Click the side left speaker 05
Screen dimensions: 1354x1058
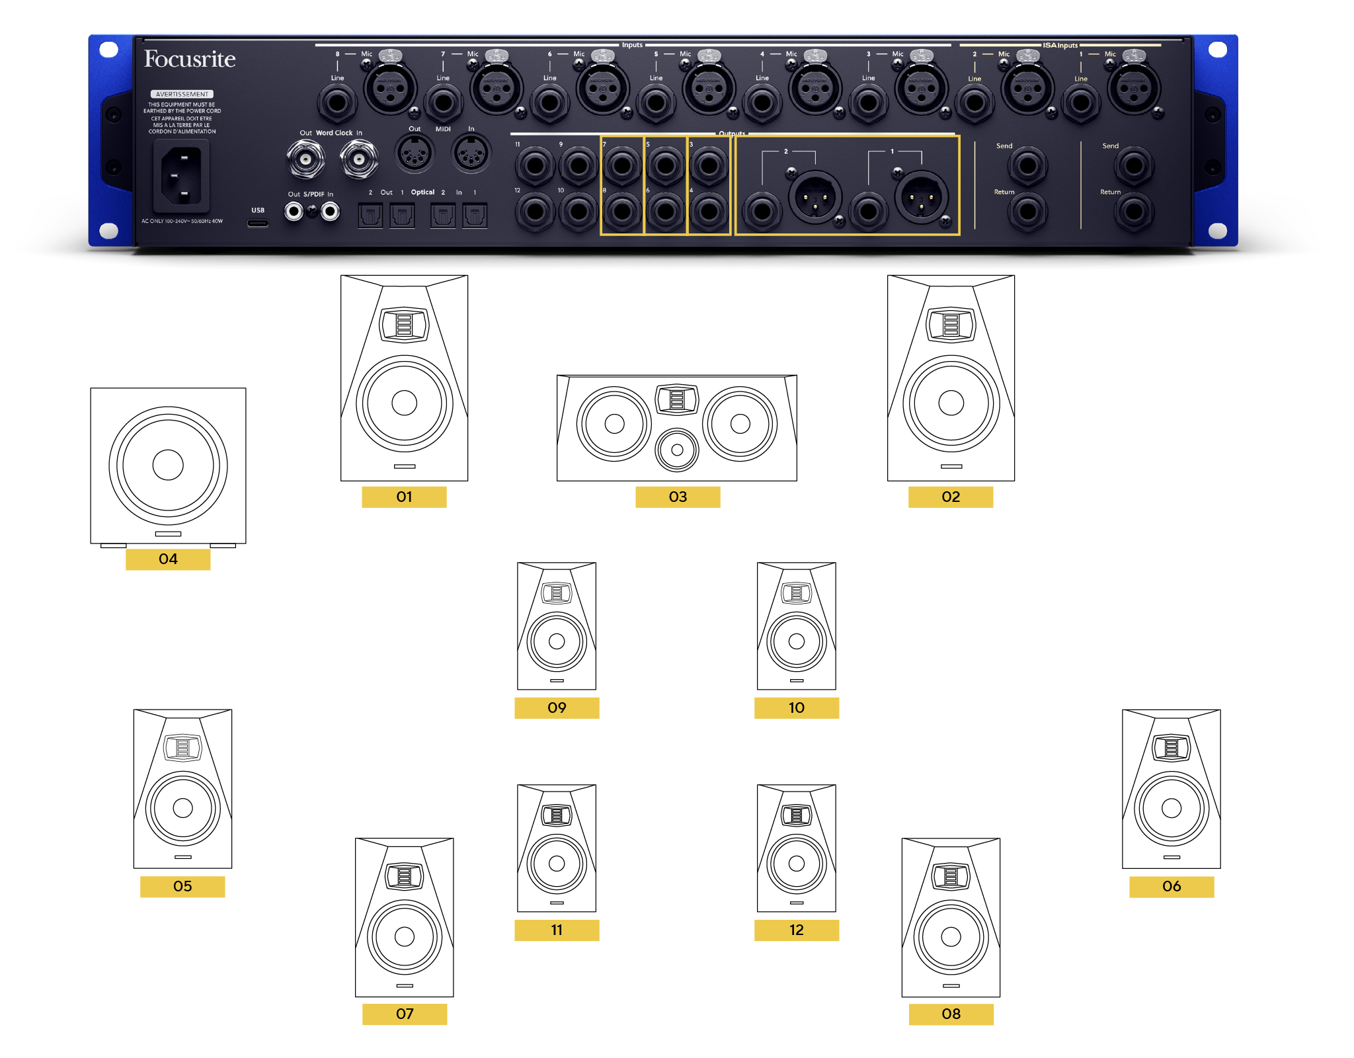pyautogui.click(x=182, y=789)
